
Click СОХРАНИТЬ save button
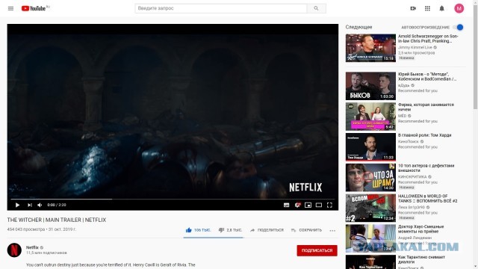[x=306, y=230]
